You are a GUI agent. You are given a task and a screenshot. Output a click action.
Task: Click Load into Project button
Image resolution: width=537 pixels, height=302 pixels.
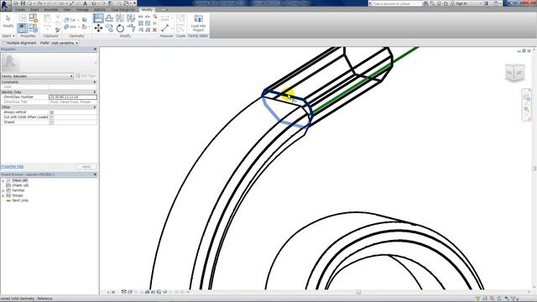pyautogui.click(x=198, y=23)
